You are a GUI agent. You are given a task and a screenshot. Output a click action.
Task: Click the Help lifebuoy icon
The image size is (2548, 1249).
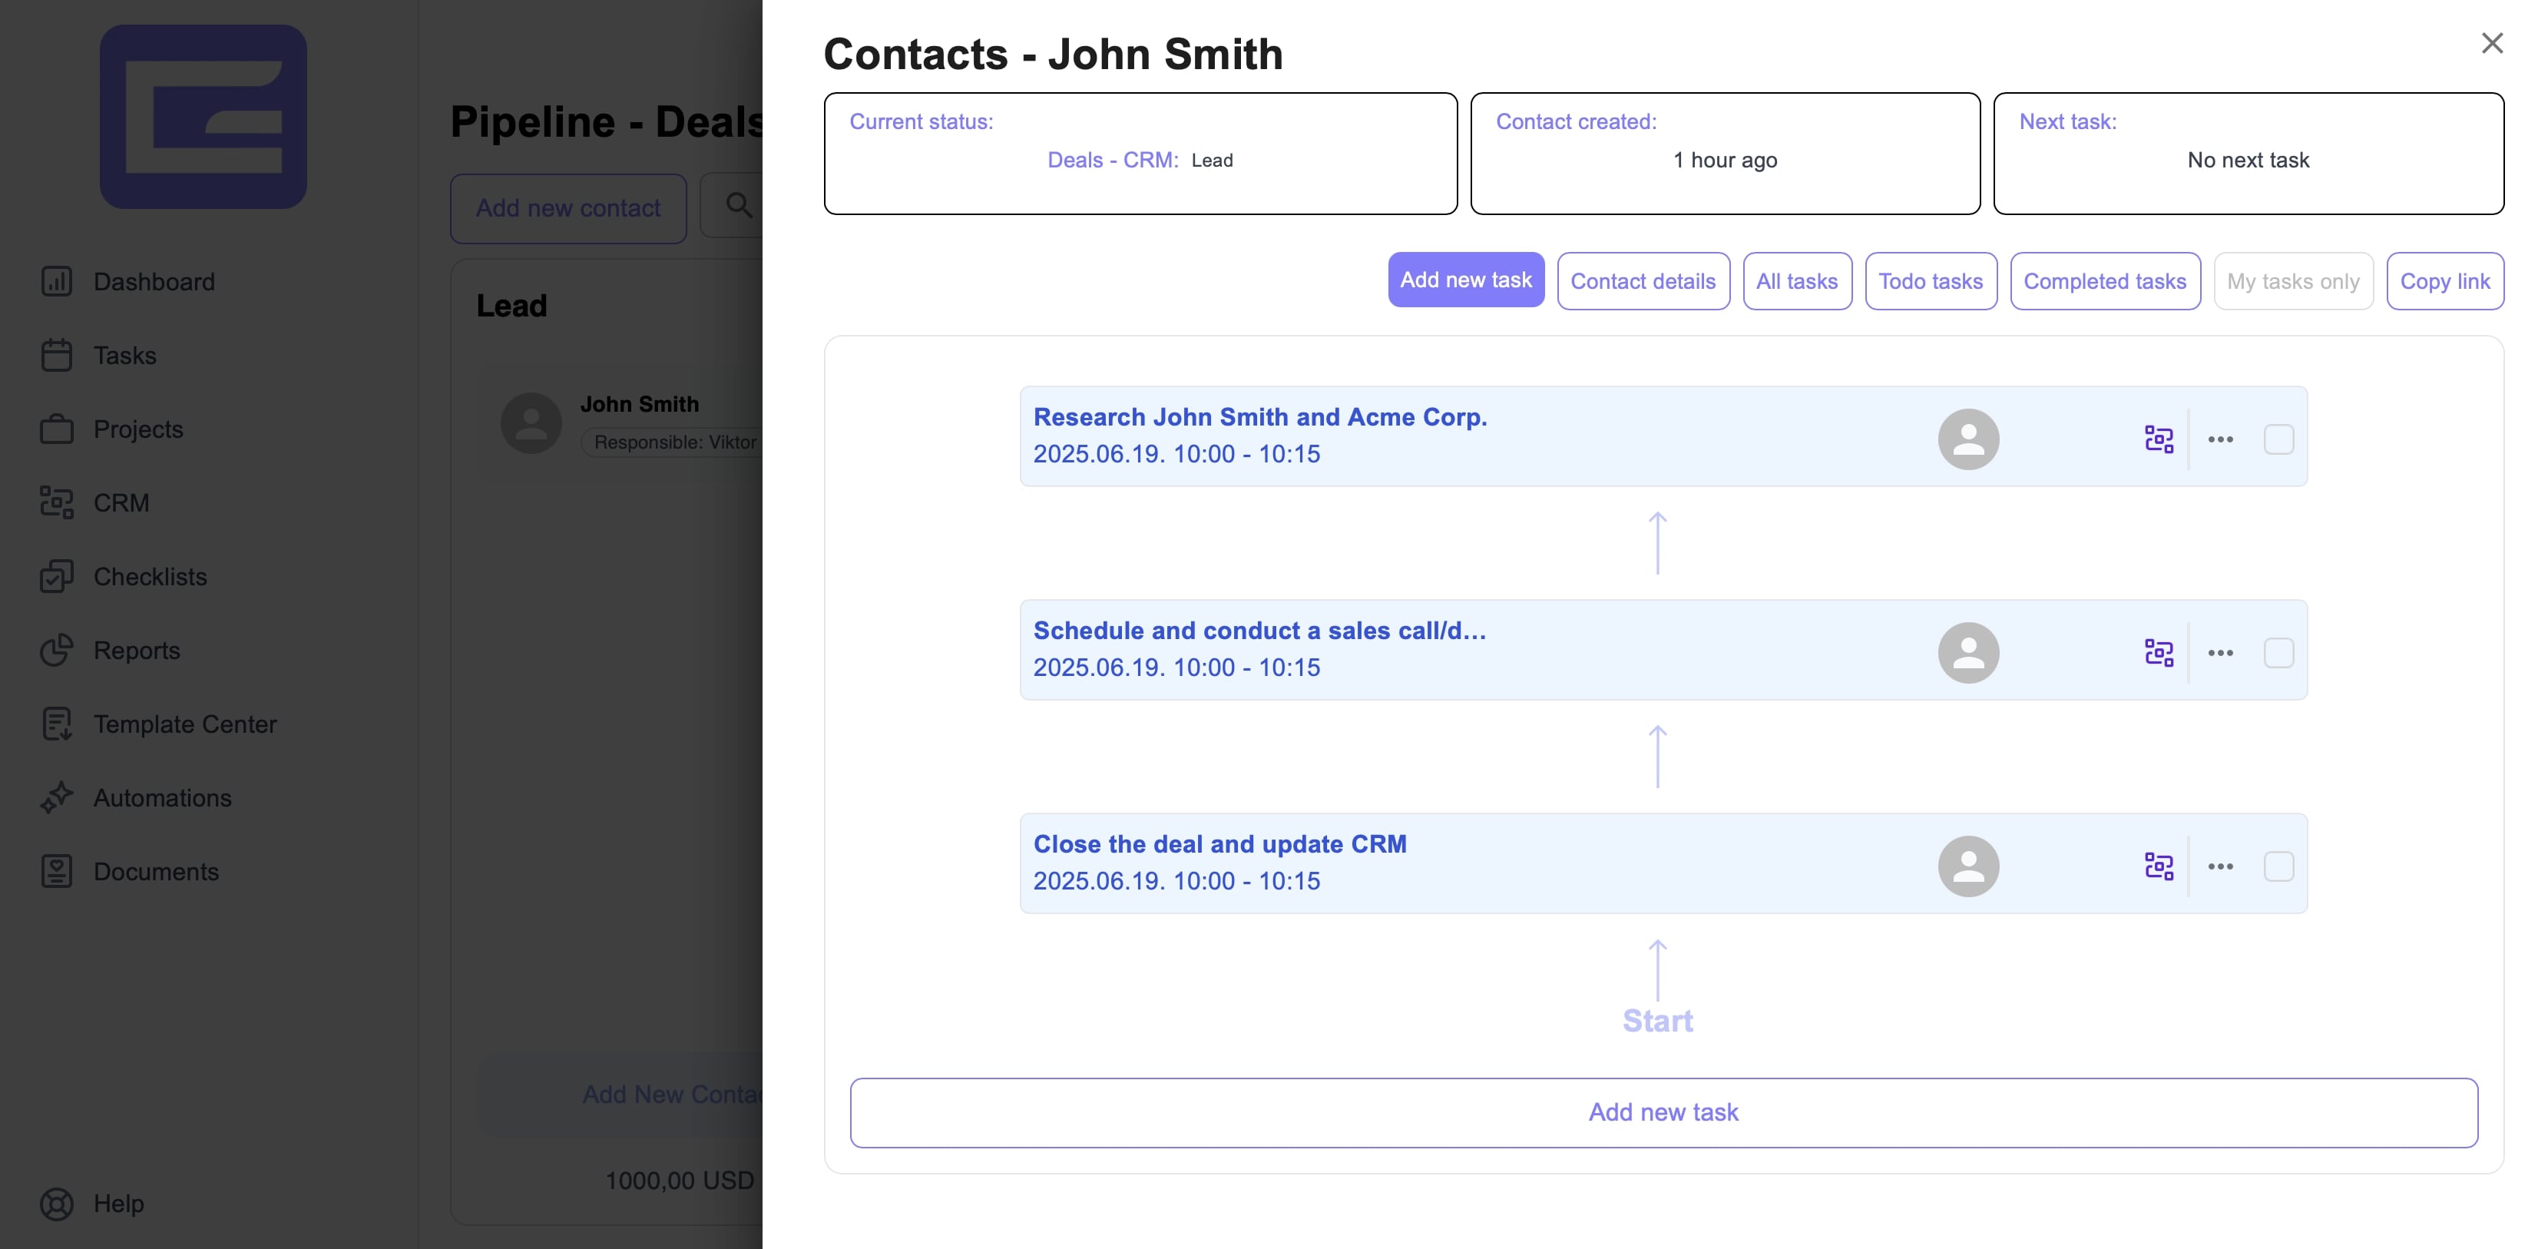(x=56, y=1204)
